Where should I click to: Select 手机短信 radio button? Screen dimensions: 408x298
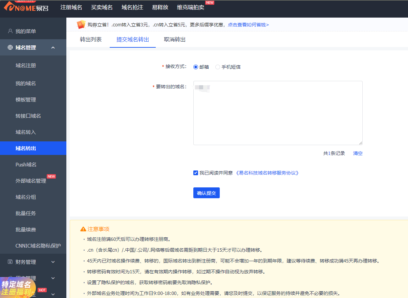[218, 67]
